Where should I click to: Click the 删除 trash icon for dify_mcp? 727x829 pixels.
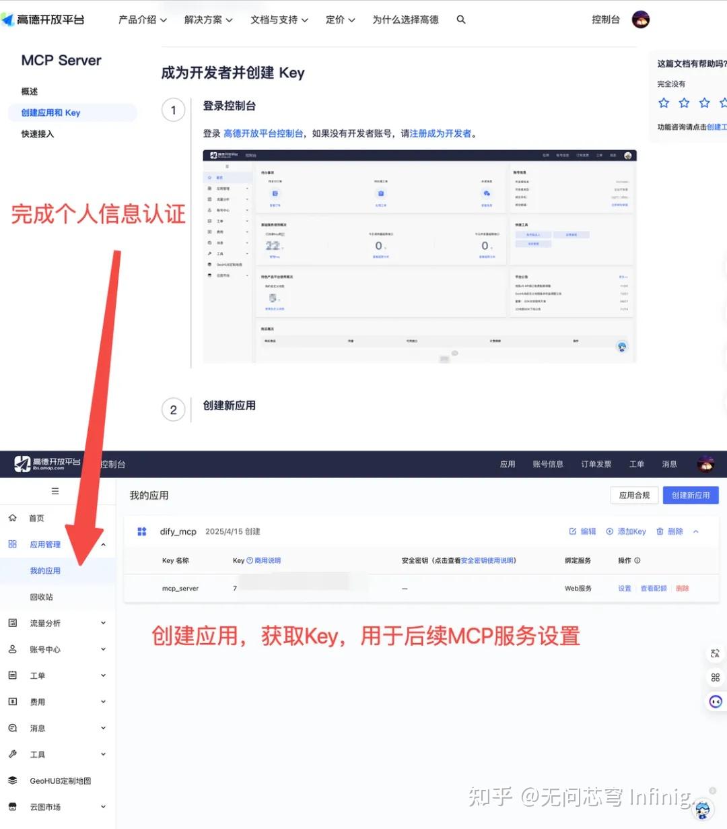[659, 531]
